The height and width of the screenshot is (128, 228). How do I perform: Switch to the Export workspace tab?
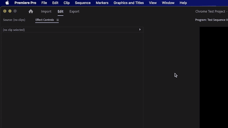[74, 11]
